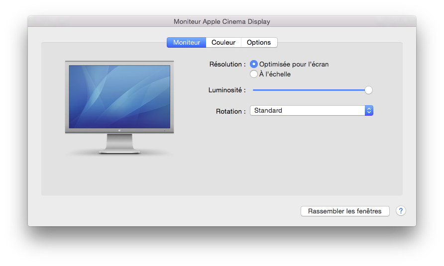Click the Cinema Display monitor image
Viewport: 444px width, 266px height.
119,107
